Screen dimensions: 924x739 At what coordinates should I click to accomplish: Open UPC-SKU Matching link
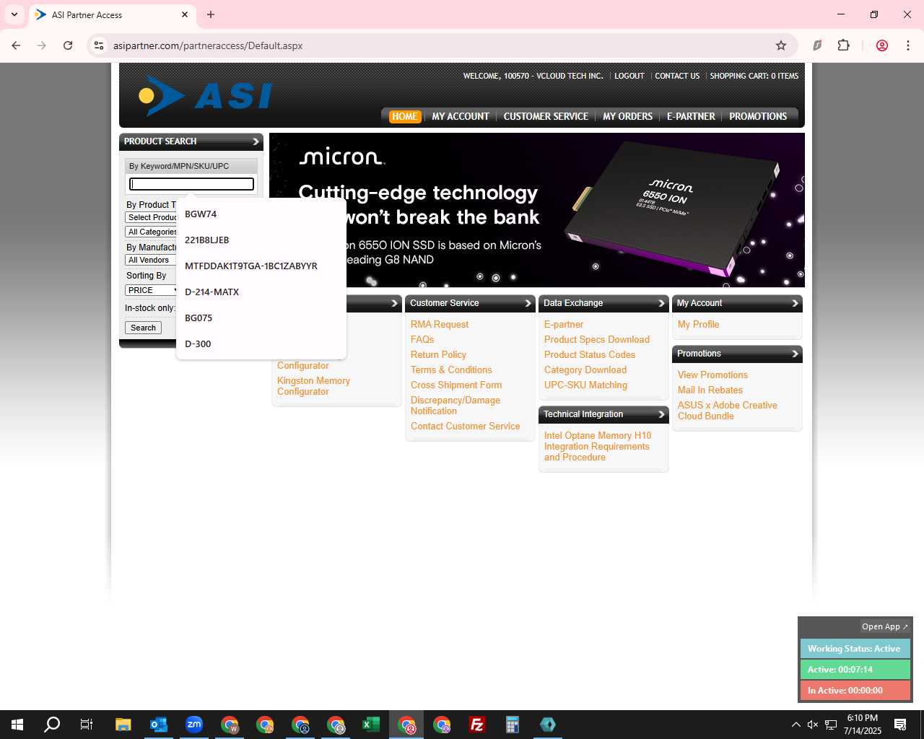(x=585, y=385)
